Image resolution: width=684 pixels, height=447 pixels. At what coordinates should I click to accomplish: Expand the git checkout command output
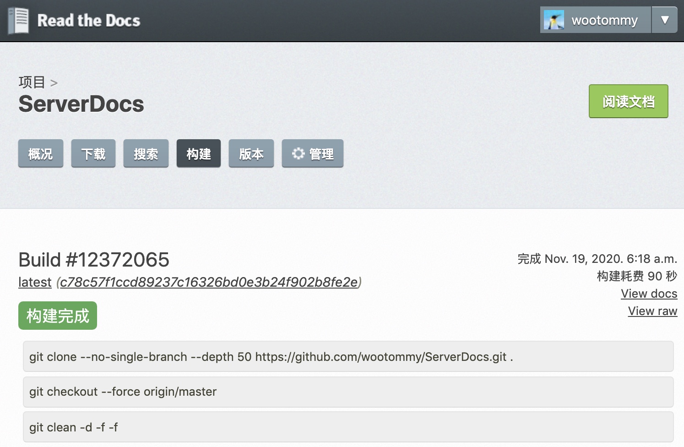(348, 392)
